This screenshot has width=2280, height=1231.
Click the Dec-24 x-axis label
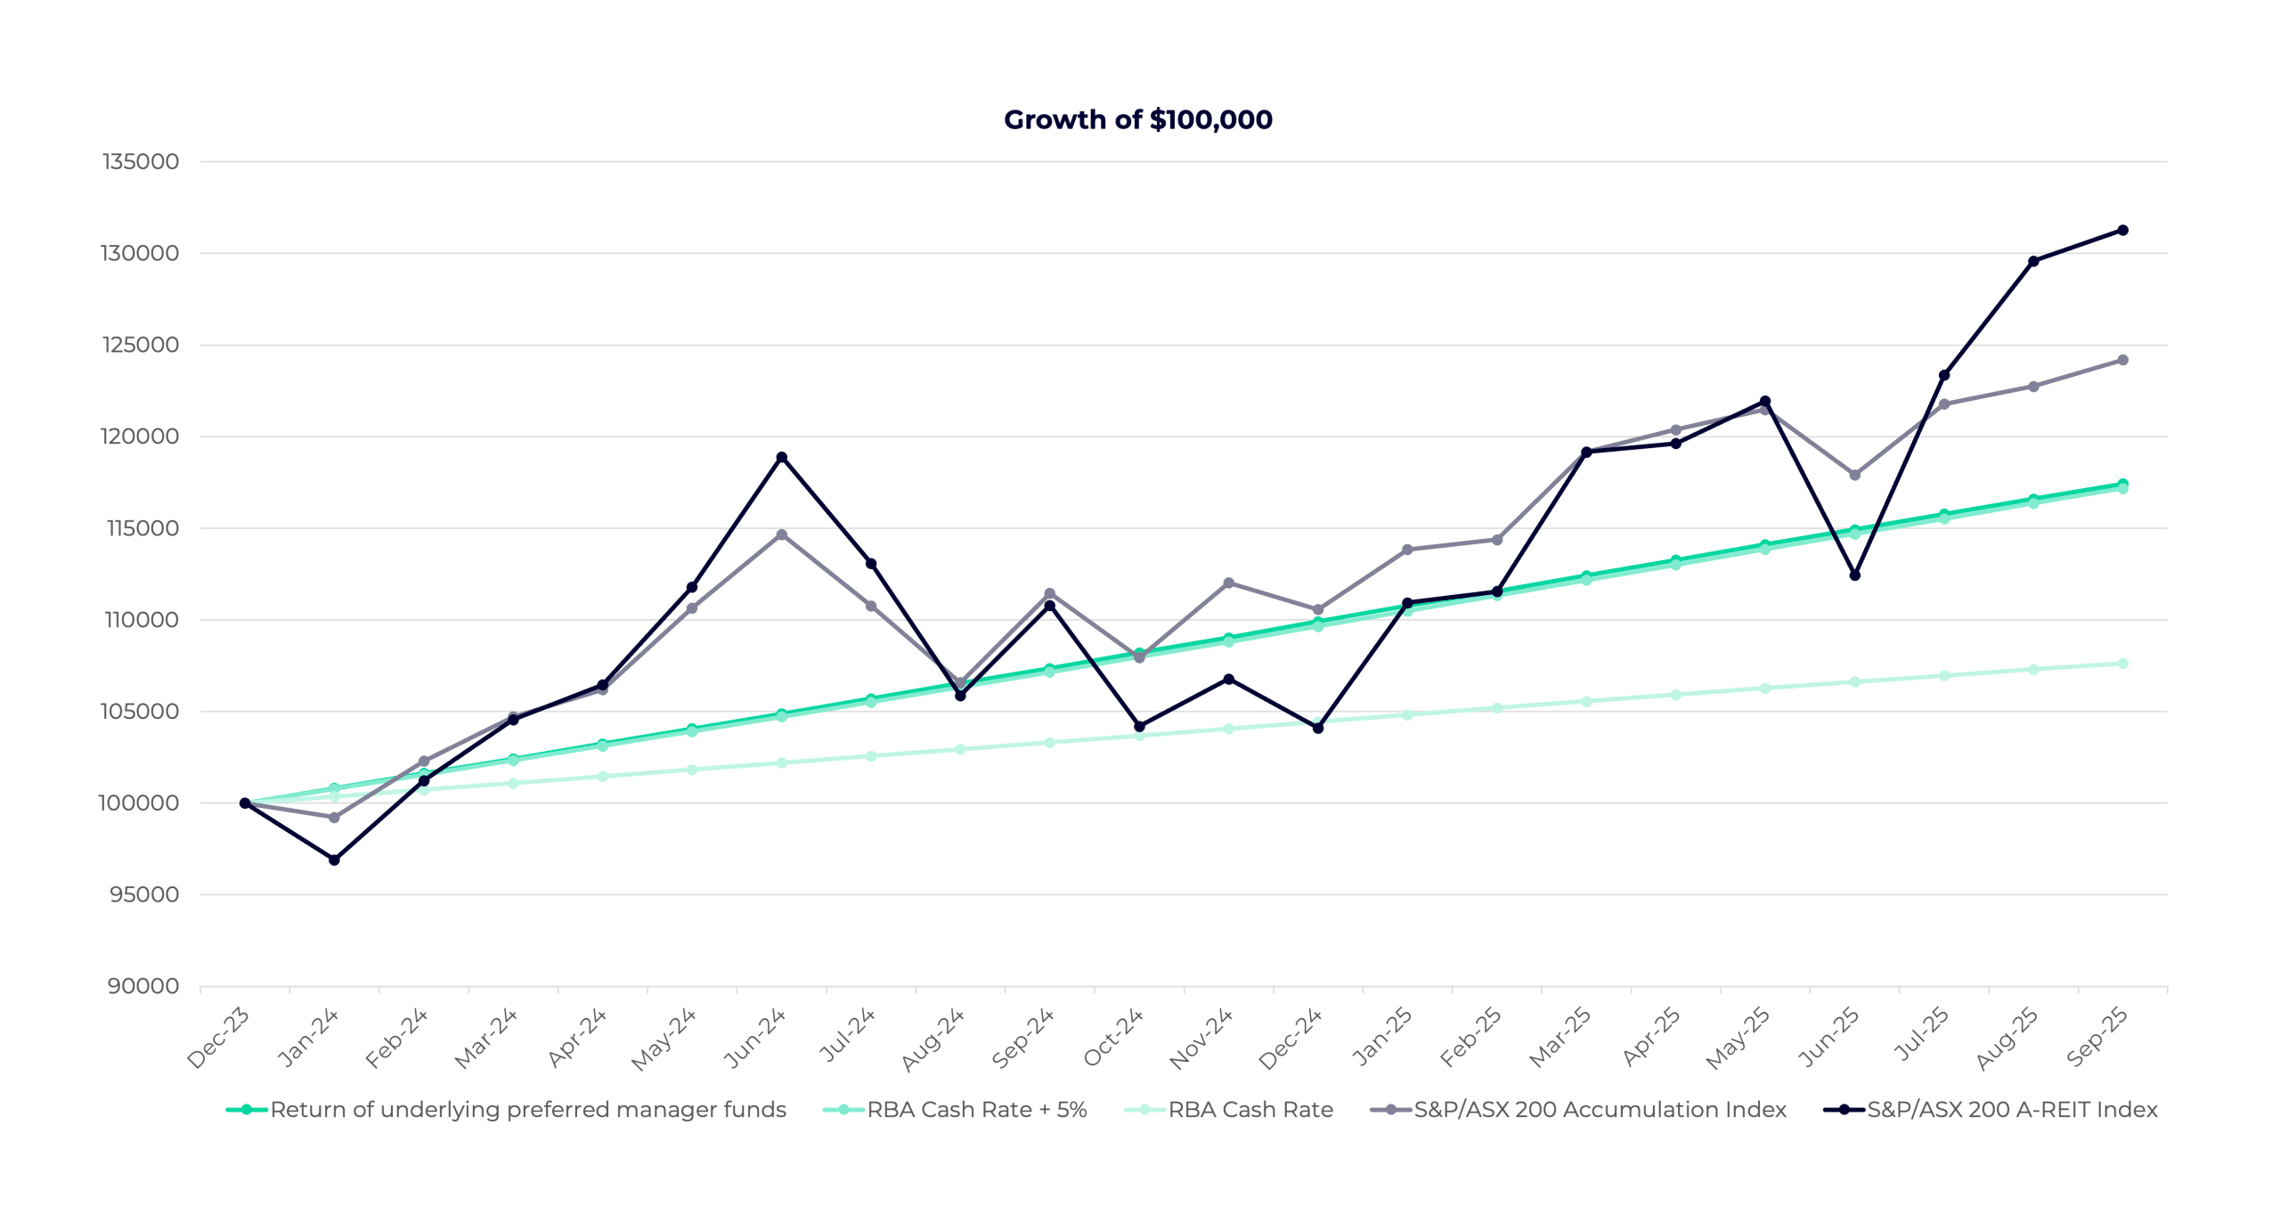coord(1291,1039)
